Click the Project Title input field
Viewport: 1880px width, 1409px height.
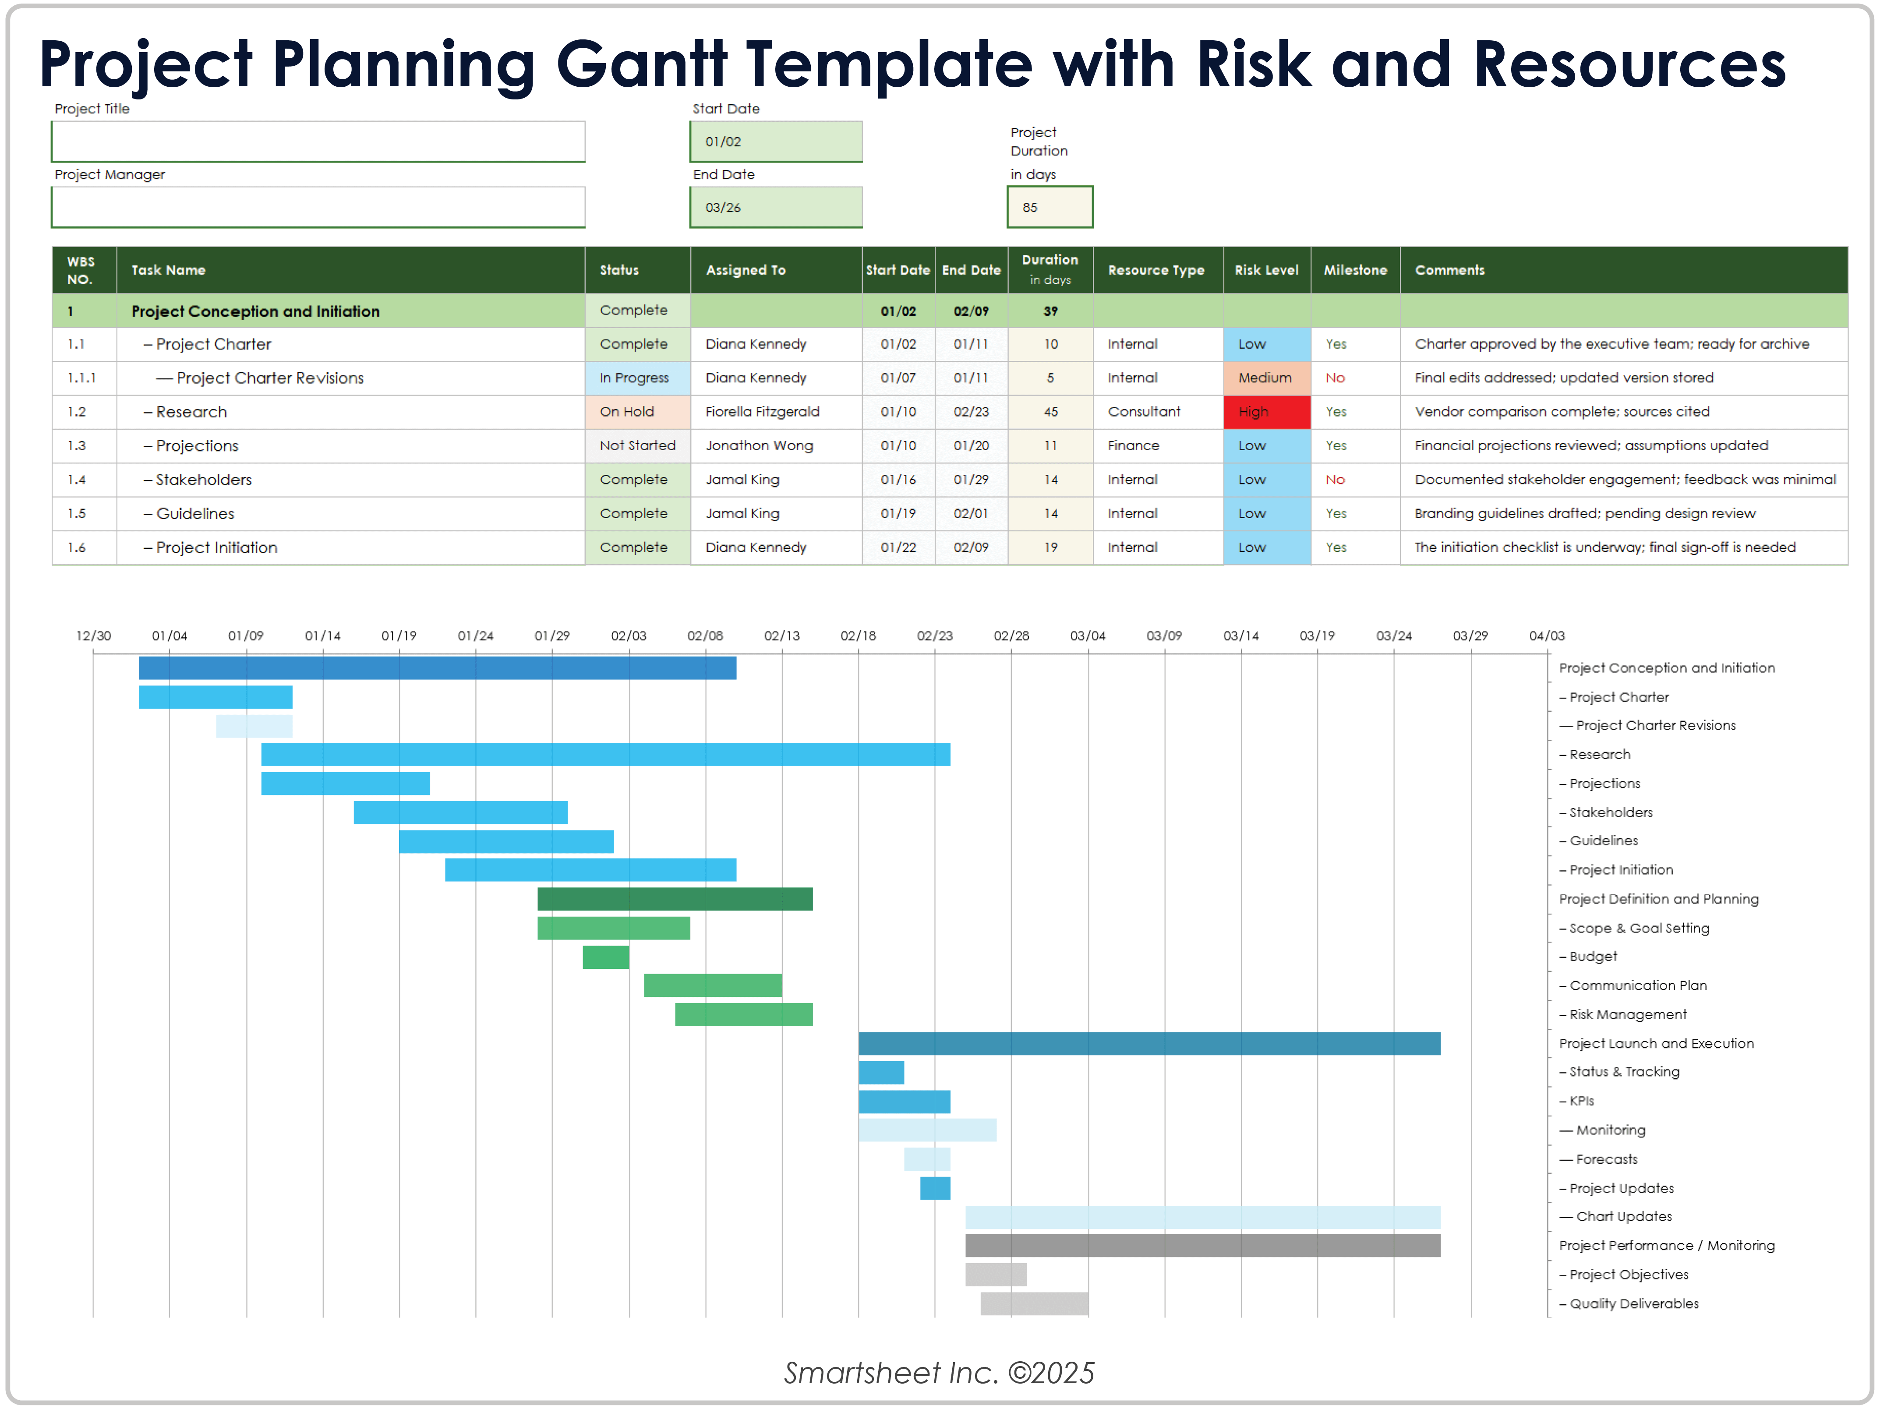[x=317, y=141]
